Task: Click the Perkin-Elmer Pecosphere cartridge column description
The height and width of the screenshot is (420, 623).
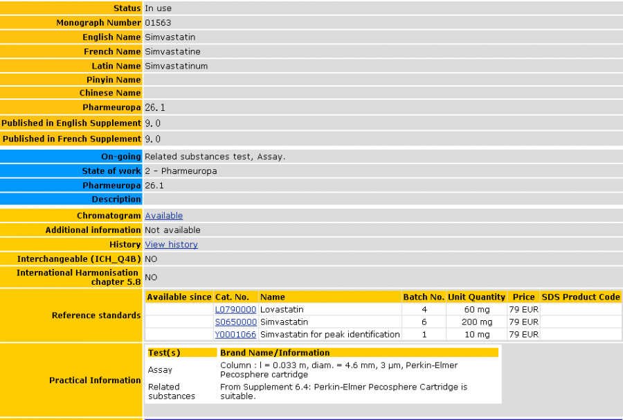Action: (x=339, y=370)
